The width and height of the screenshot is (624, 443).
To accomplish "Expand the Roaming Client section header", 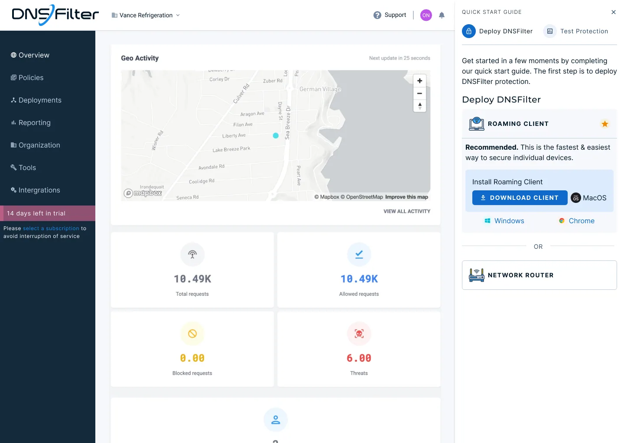I will [x=539, y=124].
